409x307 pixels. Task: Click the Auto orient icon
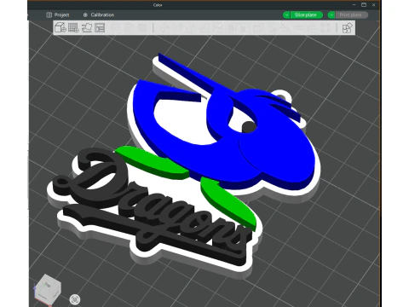87,28
